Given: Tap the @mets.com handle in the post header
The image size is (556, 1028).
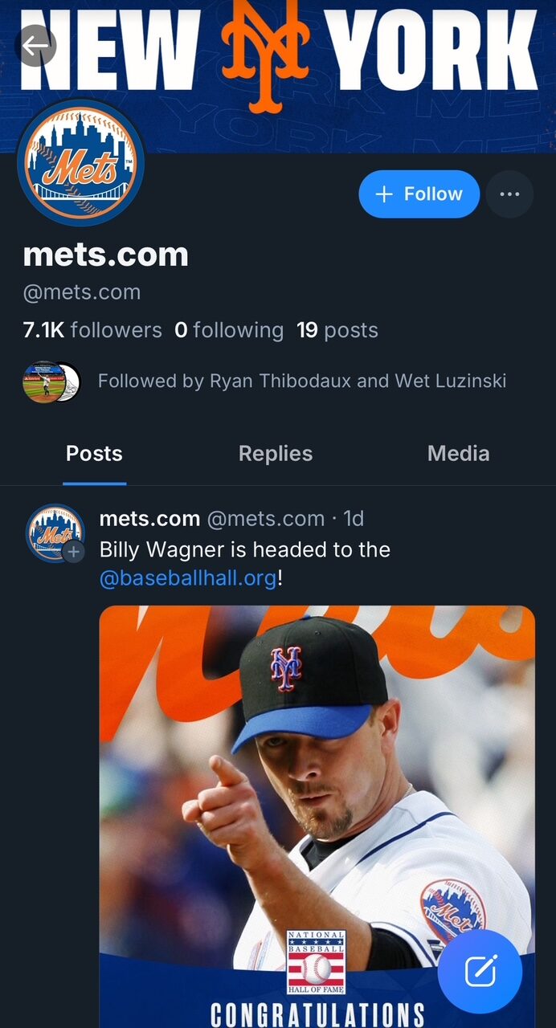Looking at the screenshot, I should [x=266, y=519].
